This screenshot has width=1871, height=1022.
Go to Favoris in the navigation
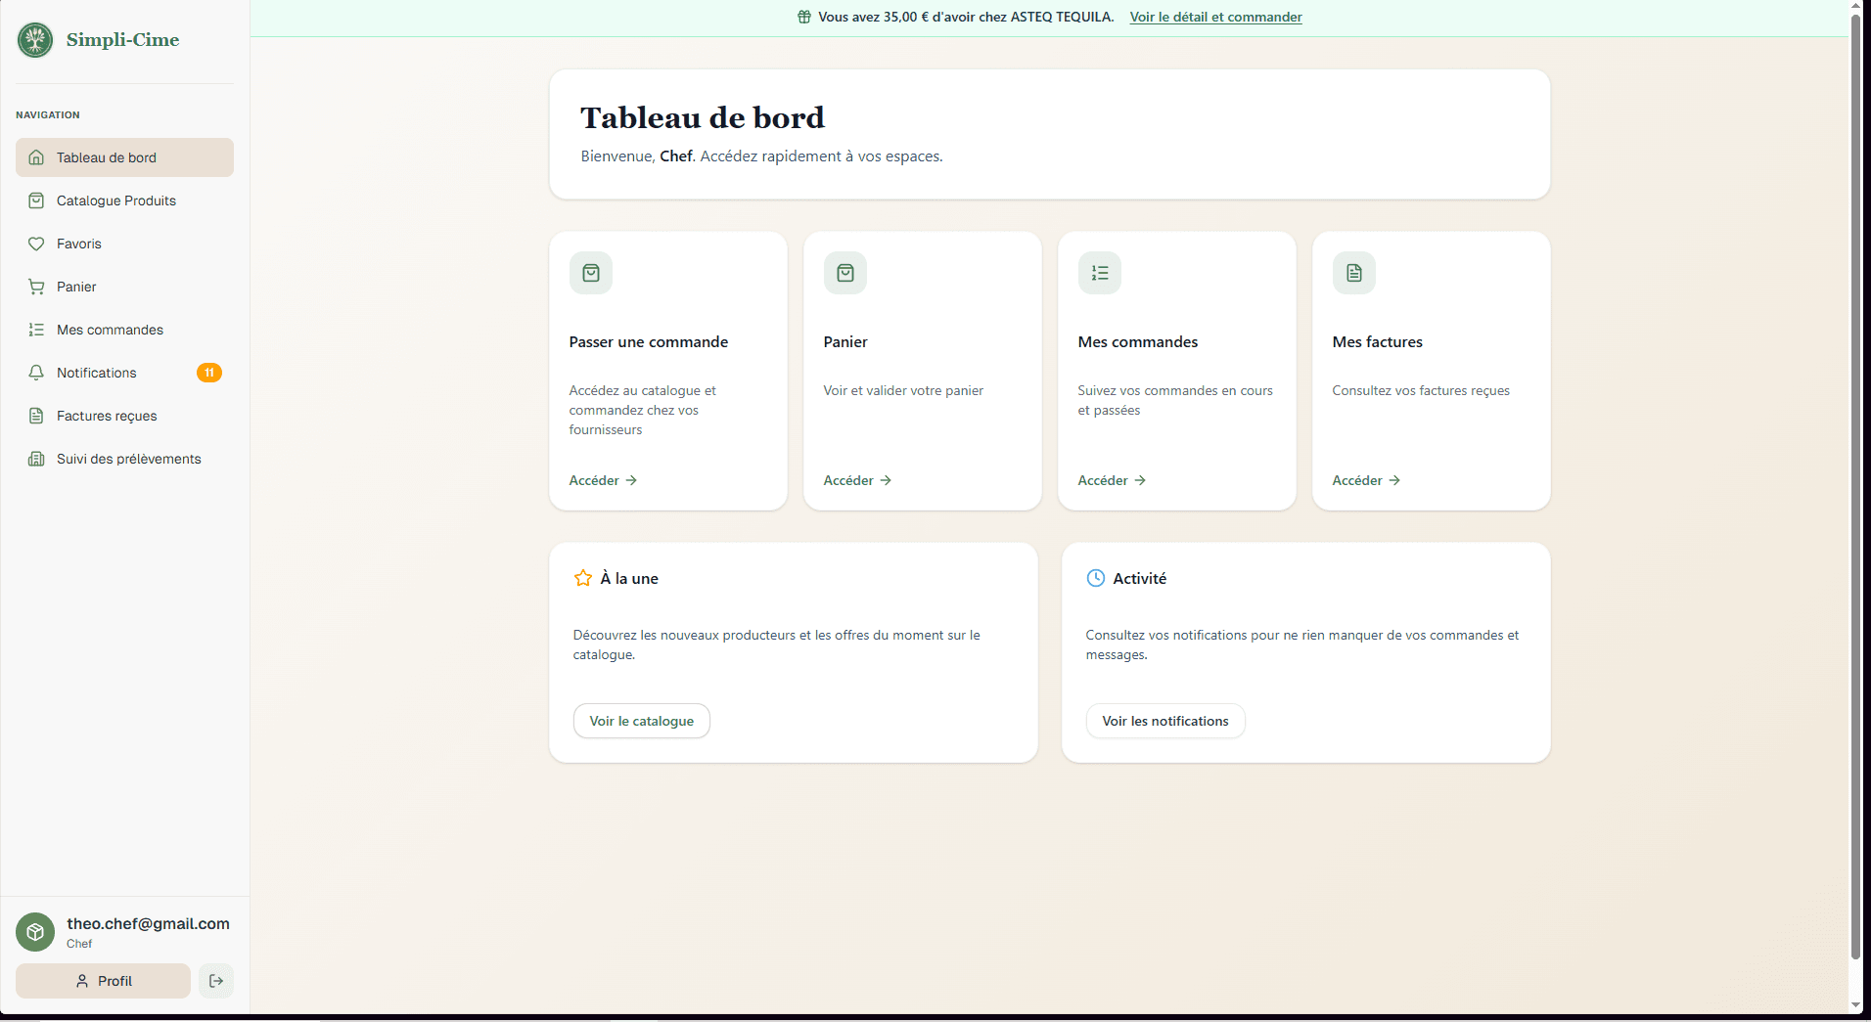pos(78,244)
